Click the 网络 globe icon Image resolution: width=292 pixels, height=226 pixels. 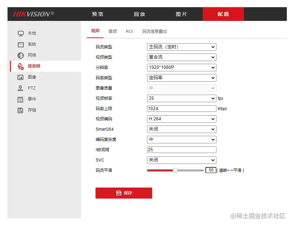tap(21, 55)
